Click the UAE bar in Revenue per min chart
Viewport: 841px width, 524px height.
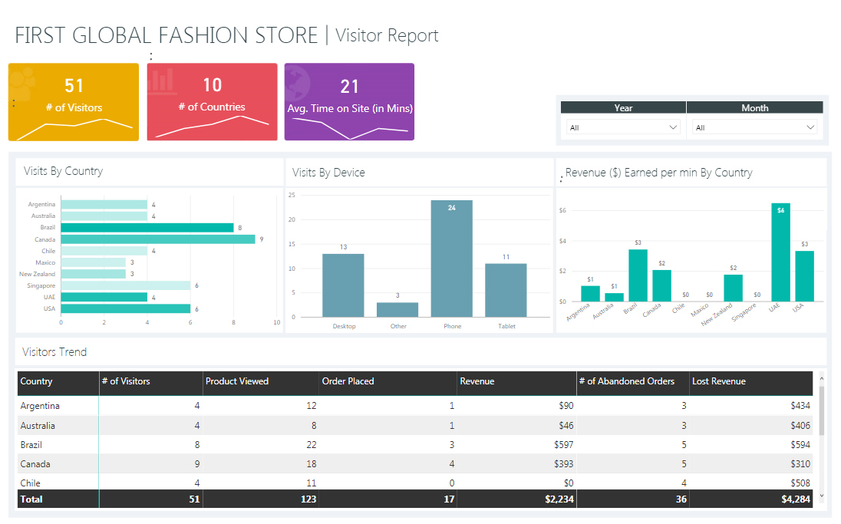[780, 252]
